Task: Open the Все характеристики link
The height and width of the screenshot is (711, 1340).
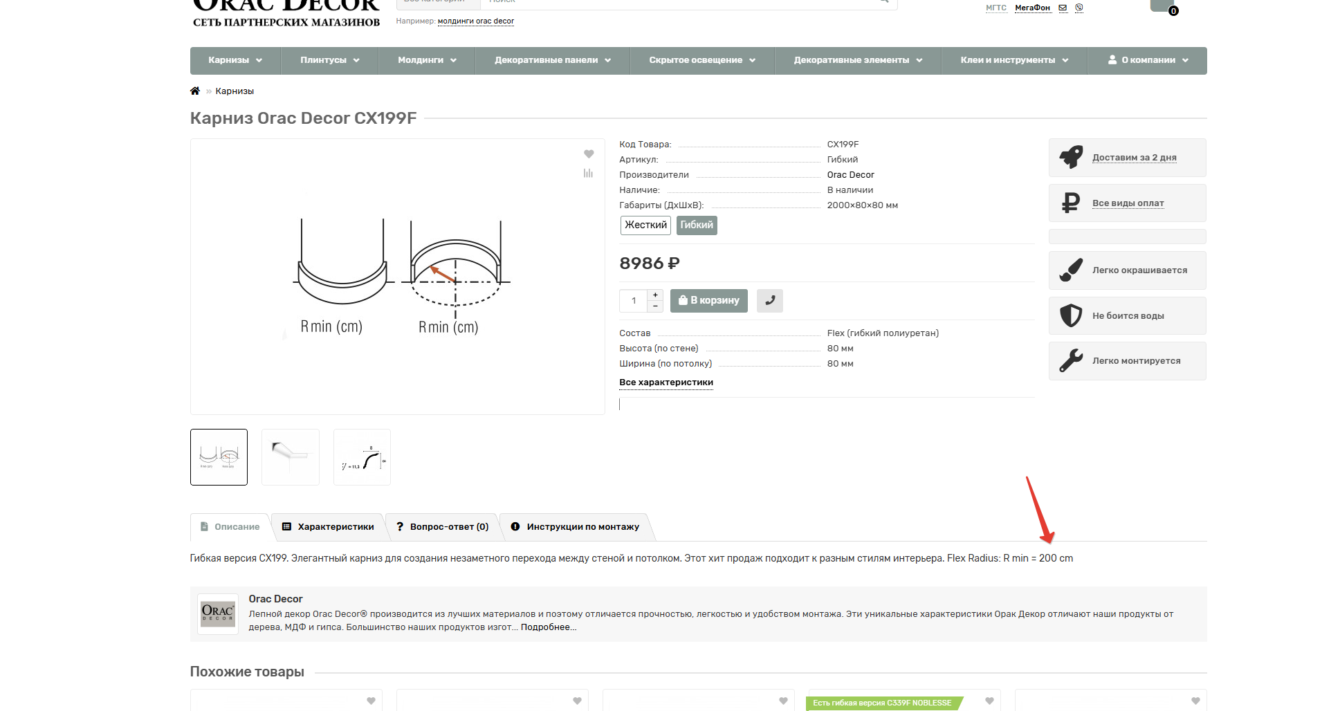Action: 666,382
